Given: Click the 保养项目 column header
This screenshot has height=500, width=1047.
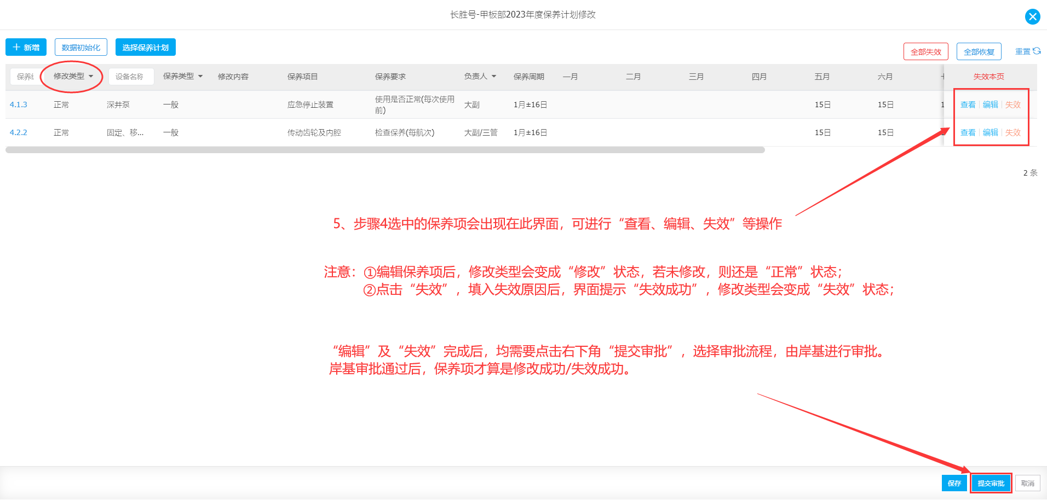Looking at the screenshot, I should (302, 77).
